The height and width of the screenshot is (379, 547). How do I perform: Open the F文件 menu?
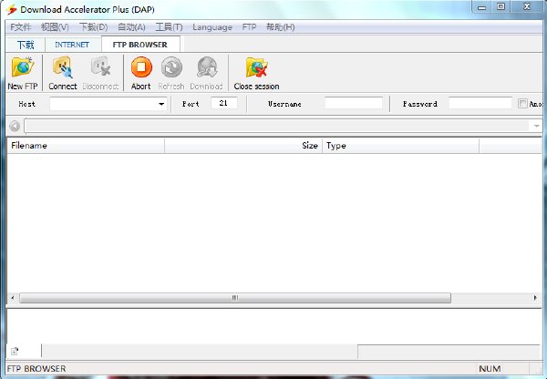[x=21, y=27]
